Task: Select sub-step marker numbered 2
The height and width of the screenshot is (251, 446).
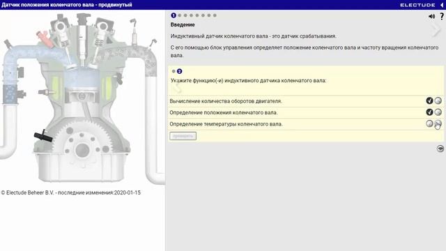Action: click(x=180, y=71)
